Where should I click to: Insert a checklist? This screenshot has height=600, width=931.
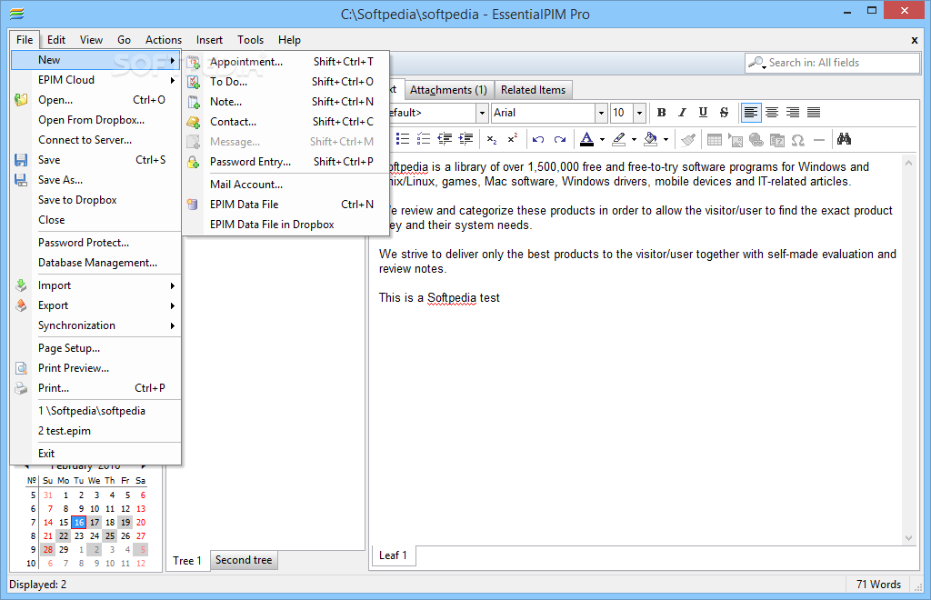point(424,139)
